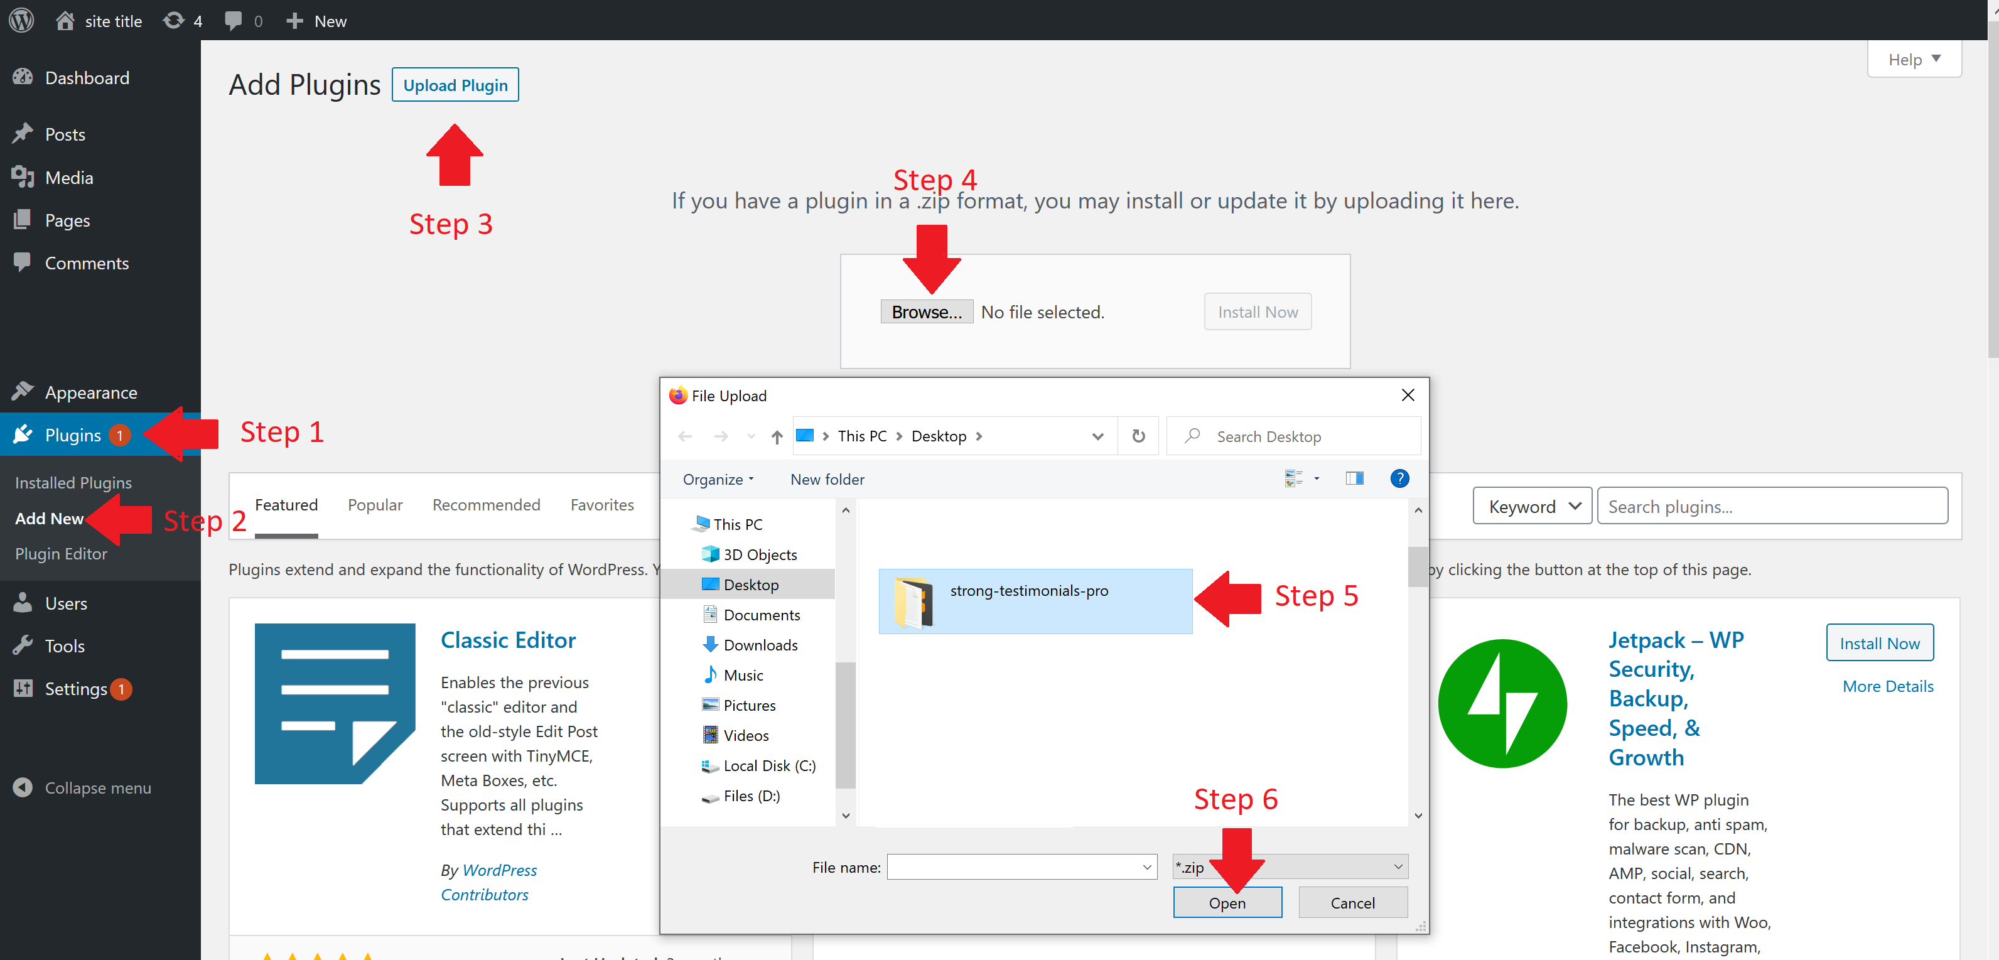
Task: Click the Upload Plugin button
Action: pyautogui.click(x=455, y=85)
